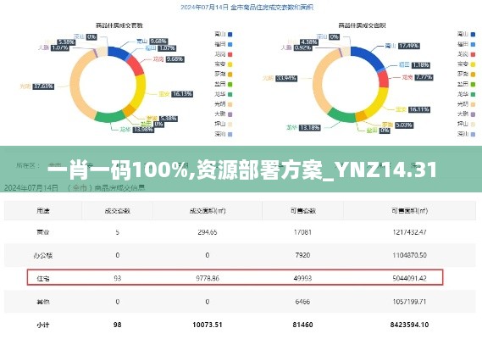Click cell value 1104870.50
Viewport: 482px width, 339px height.
(x=409, y=255)
